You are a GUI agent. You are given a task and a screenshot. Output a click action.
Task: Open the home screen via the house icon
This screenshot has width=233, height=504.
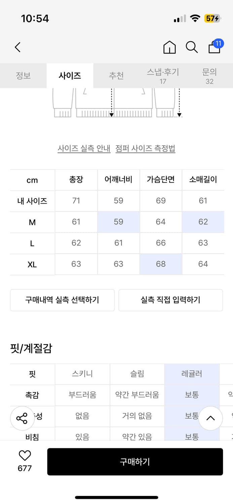[x=169, y=47]
